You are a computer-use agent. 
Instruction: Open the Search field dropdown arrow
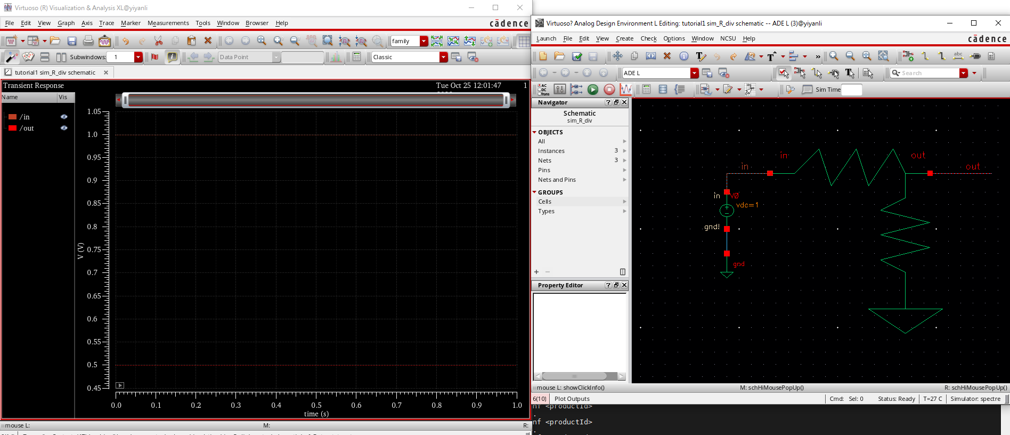click(x=964, y=73)
